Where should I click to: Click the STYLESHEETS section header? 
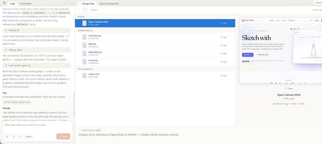click(x=85, y=69)
